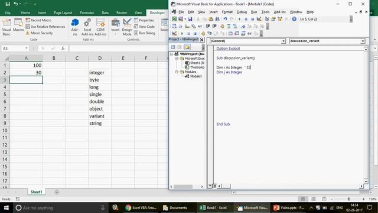Toggle Folders icon in Project panel

[x=187, y=47]
